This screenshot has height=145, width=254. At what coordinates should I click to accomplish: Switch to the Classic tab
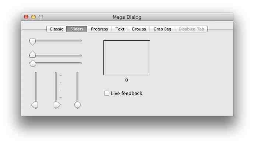pyautogui.click(x=56, y=29)
